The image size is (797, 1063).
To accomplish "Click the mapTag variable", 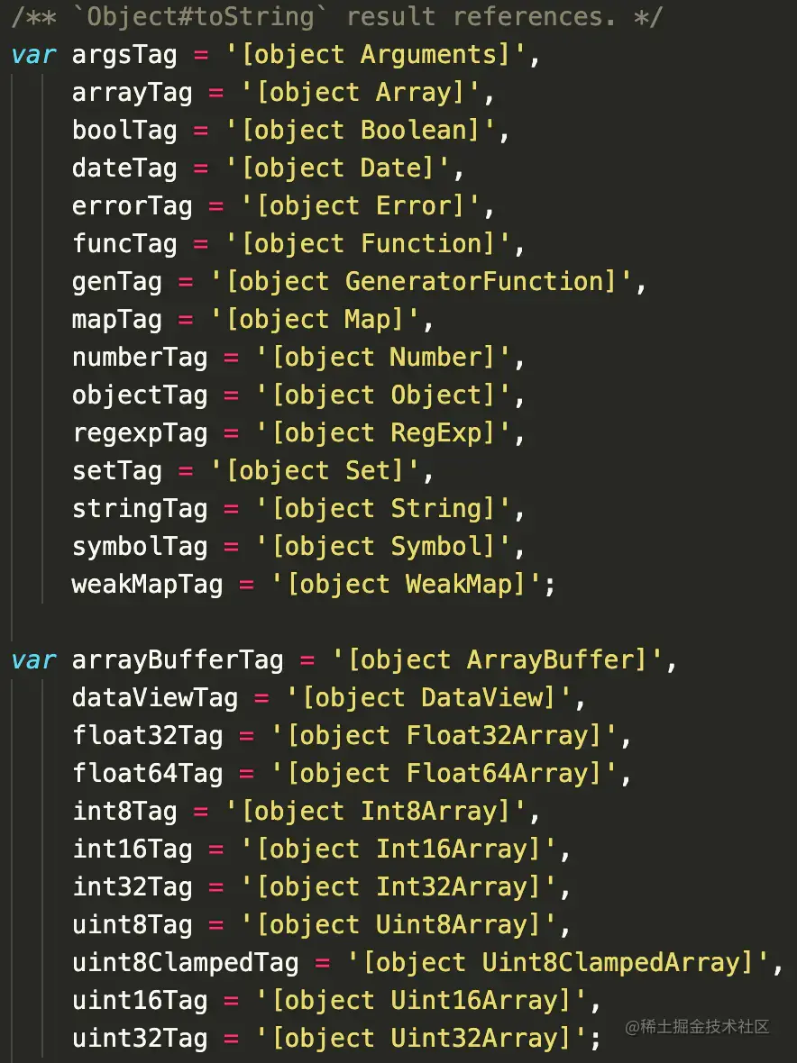I will (116, 321).
